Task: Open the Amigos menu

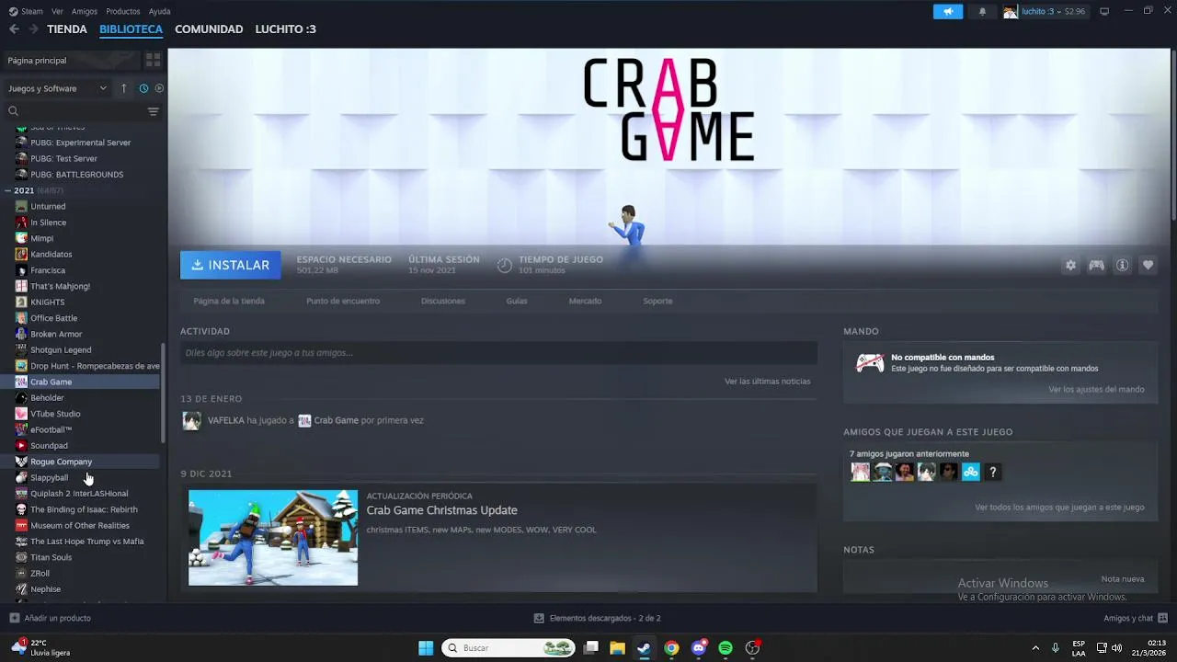Action: pos(85,11)
